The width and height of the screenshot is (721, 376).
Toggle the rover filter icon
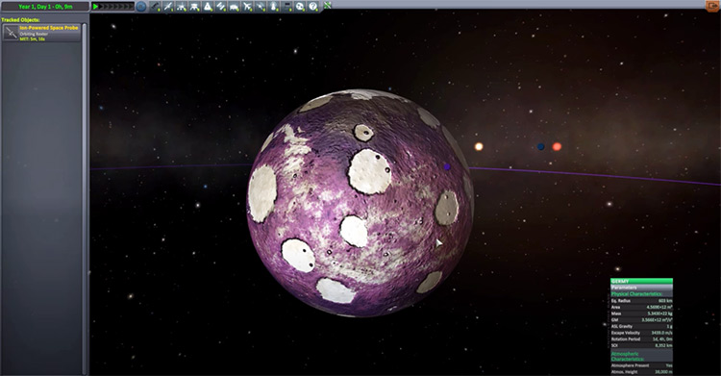pyautogui.click(x=181, y=7)
